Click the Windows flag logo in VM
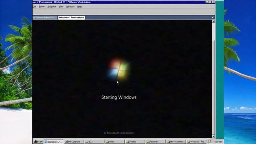Image resolution: width=256 pixels, height=144 pixels. tap(119, 69)
